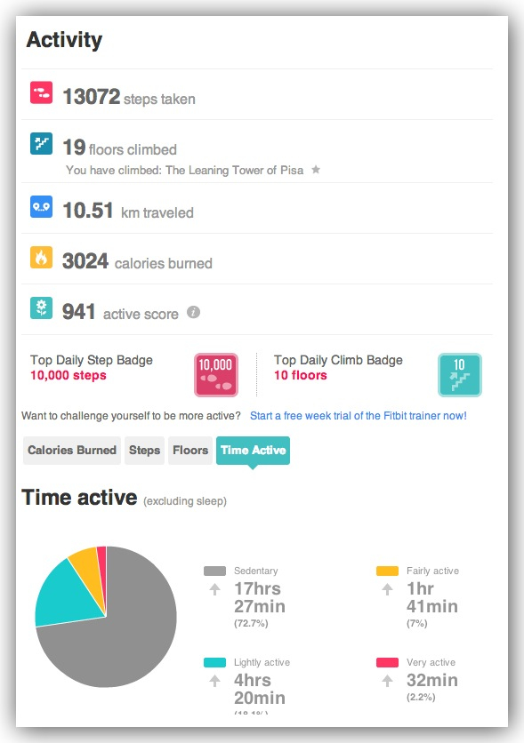The height and width of the screenshot is (743, 524).
Task: Click the blue km traveled icon
Action: coord(41,206)
